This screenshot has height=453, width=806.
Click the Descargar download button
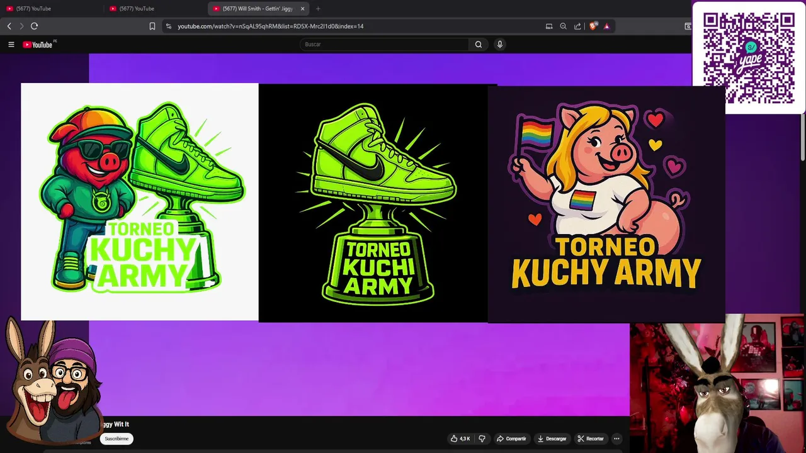click(x=552, y=439)
